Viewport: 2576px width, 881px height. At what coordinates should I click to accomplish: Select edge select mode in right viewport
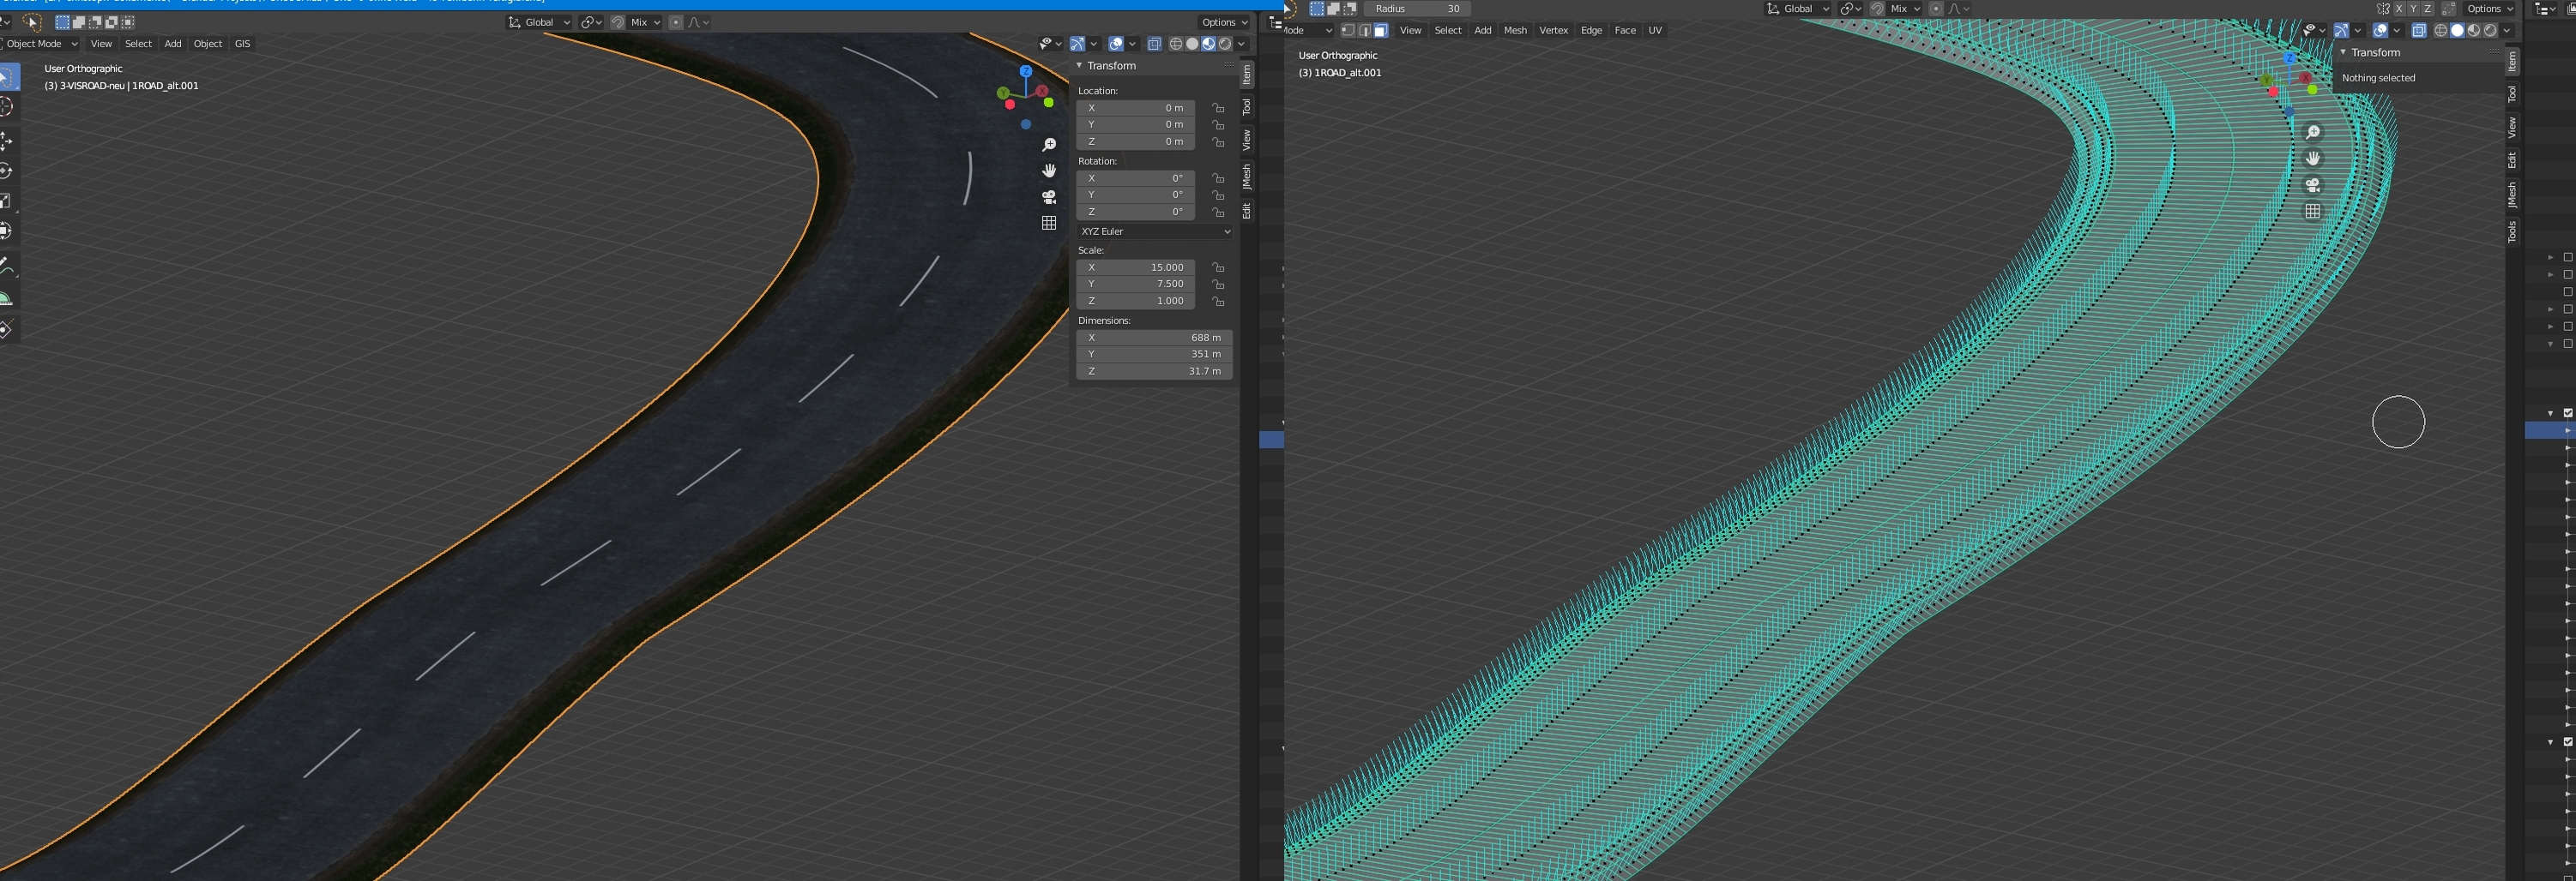click(1364, 30)
